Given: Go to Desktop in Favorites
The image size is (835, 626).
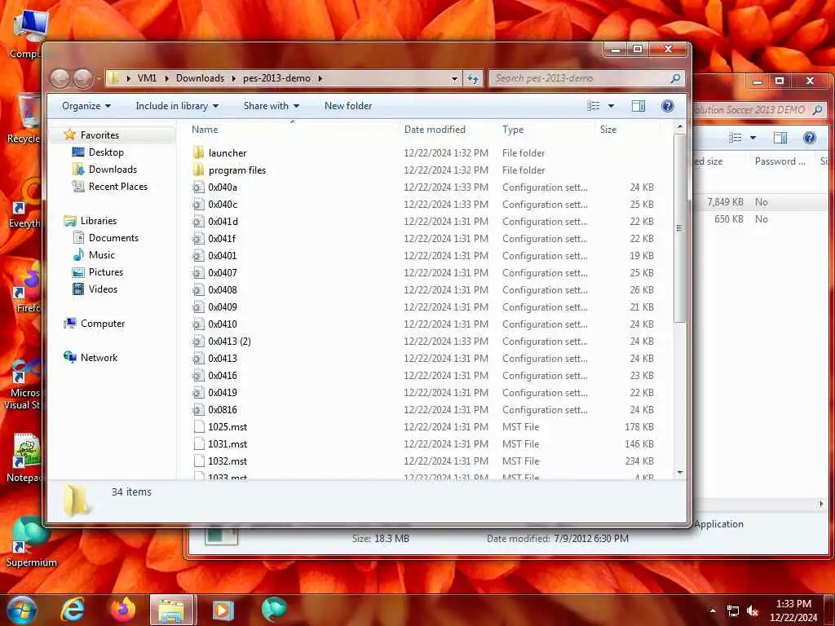Looking at the screenshot, I should pyautogui.click(x=105, y=152).
